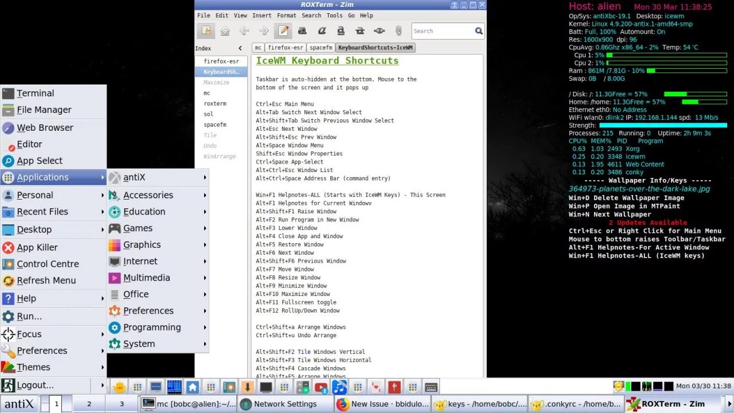Launch the YouTube downloader from the taskbar
The height and width of the screenshot is (413, 734).
(x=319, y=387)
